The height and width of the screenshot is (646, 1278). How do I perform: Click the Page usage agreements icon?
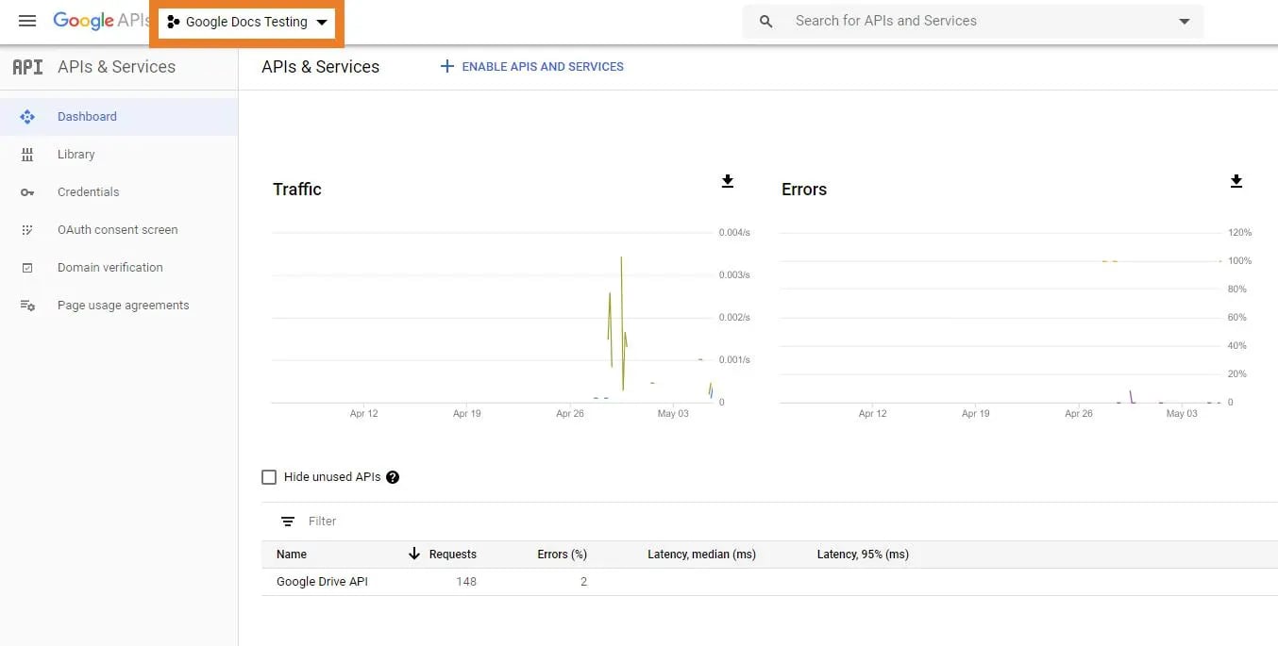click(x=27, y=306)
